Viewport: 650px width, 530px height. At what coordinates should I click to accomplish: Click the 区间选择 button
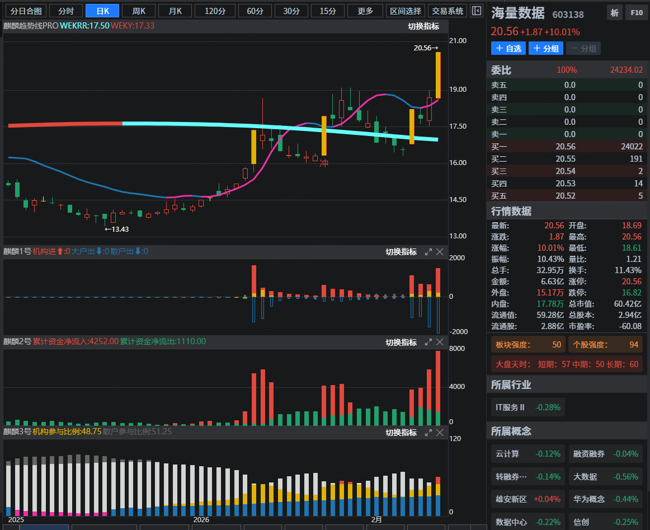pyautogui.click(x=406, y=11)
